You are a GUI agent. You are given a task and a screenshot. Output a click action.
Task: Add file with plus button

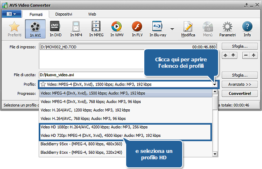pyautogui.click(x=254, y=55)
